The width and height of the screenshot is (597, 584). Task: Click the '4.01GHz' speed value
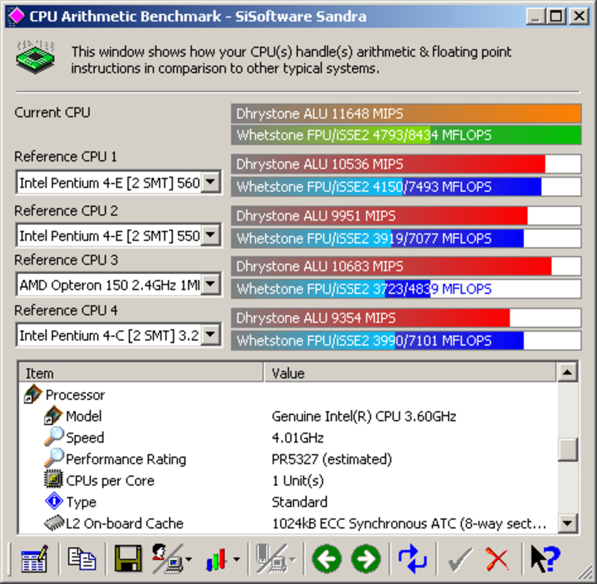click(x=297, y=438)
